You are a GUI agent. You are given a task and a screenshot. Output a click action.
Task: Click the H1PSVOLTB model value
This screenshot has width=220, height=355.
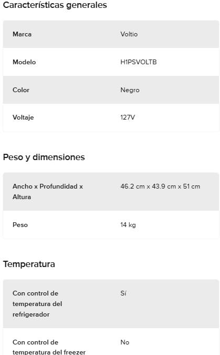pos(139,62)
